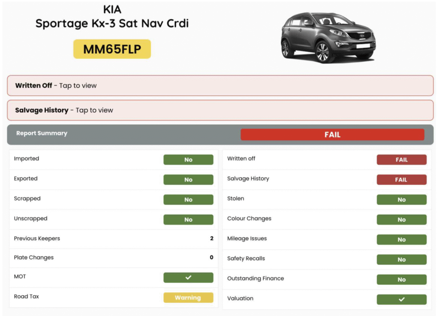
Task: Click the Valuation checkmark status badge
Action: coord(401,299)
